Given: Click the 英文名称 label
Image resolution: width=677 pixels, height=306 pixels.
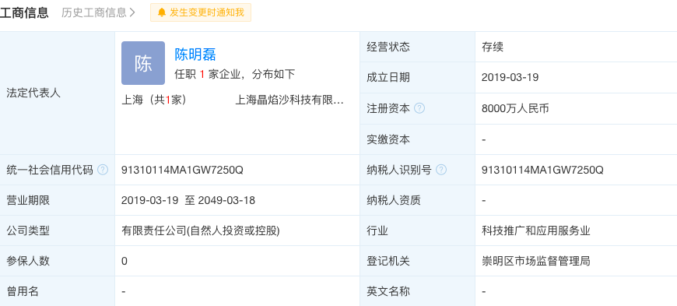Looking at the screenshot, I should pos(388,292).
